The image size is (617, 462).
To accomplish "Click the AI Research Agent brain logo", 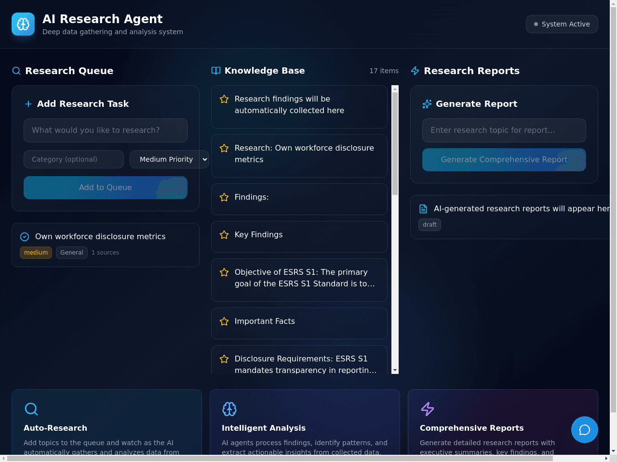I will 23,24.
